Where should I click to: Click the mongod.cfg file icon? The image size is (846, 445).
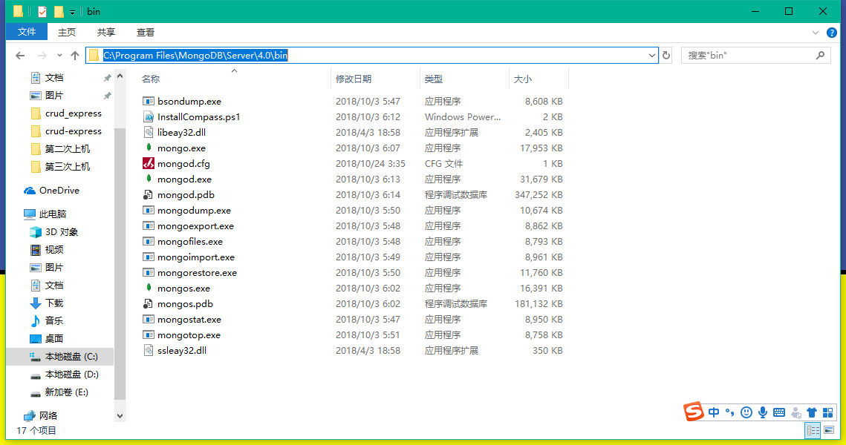coord(149,163)
